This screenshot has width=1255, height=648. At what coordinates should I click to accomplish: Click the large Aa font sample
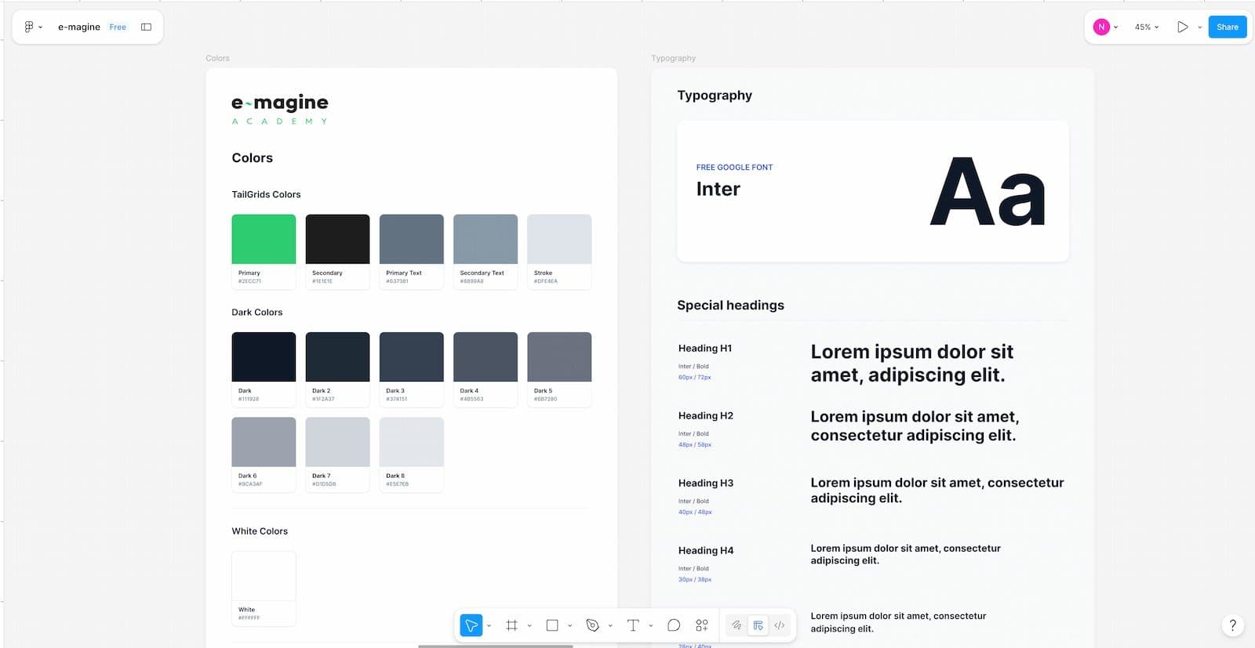coord(988,192)
